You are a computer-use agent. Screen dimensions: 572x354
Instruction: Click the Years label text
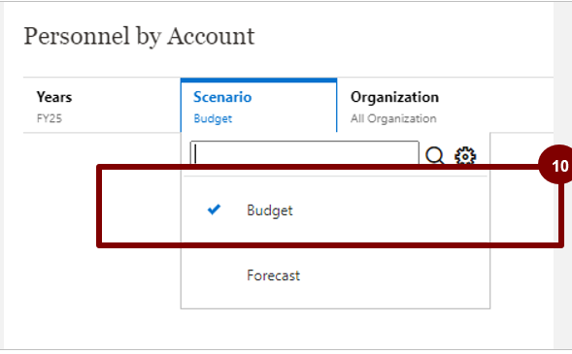point(54,97)
